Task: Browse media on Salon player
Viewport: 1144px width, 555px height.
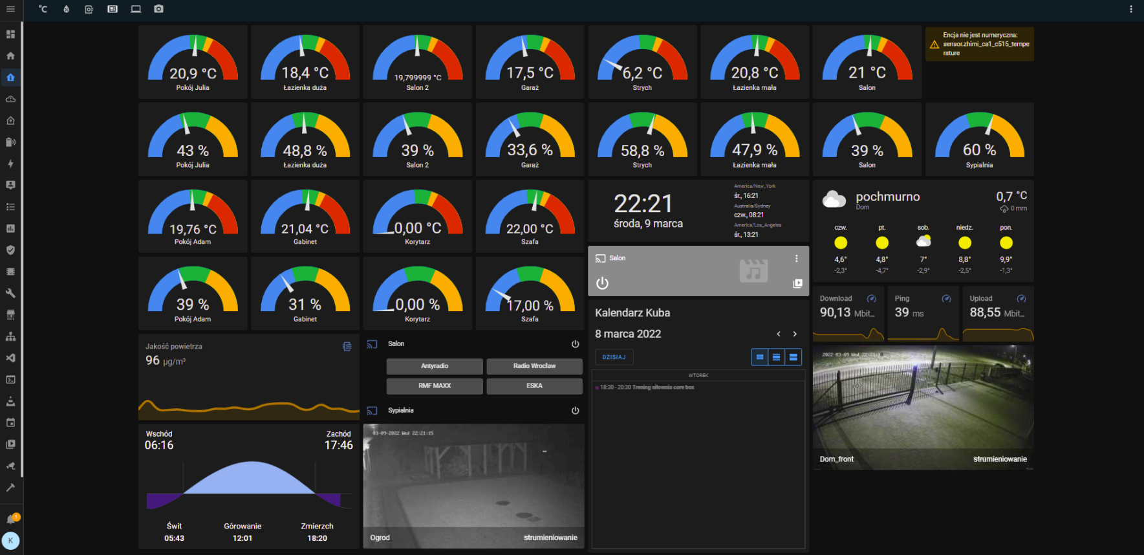Action: pos(797,283)
